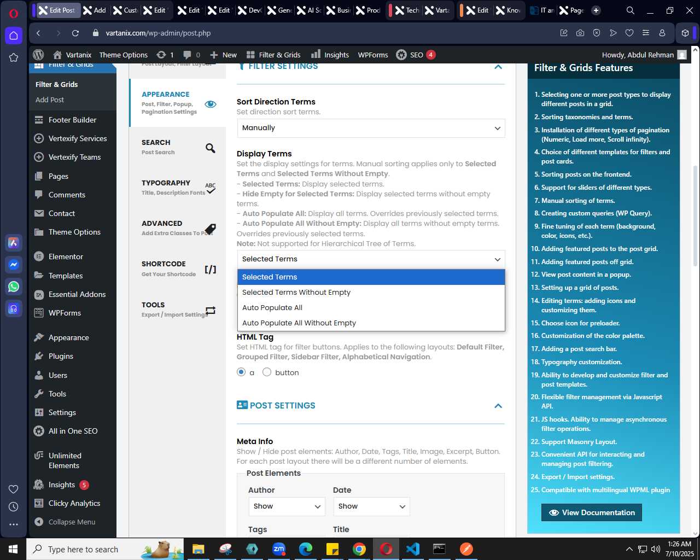This screenshot has width=700, height=560.
Task: Click Shortcode bracket icon
Action: point(211,270)
